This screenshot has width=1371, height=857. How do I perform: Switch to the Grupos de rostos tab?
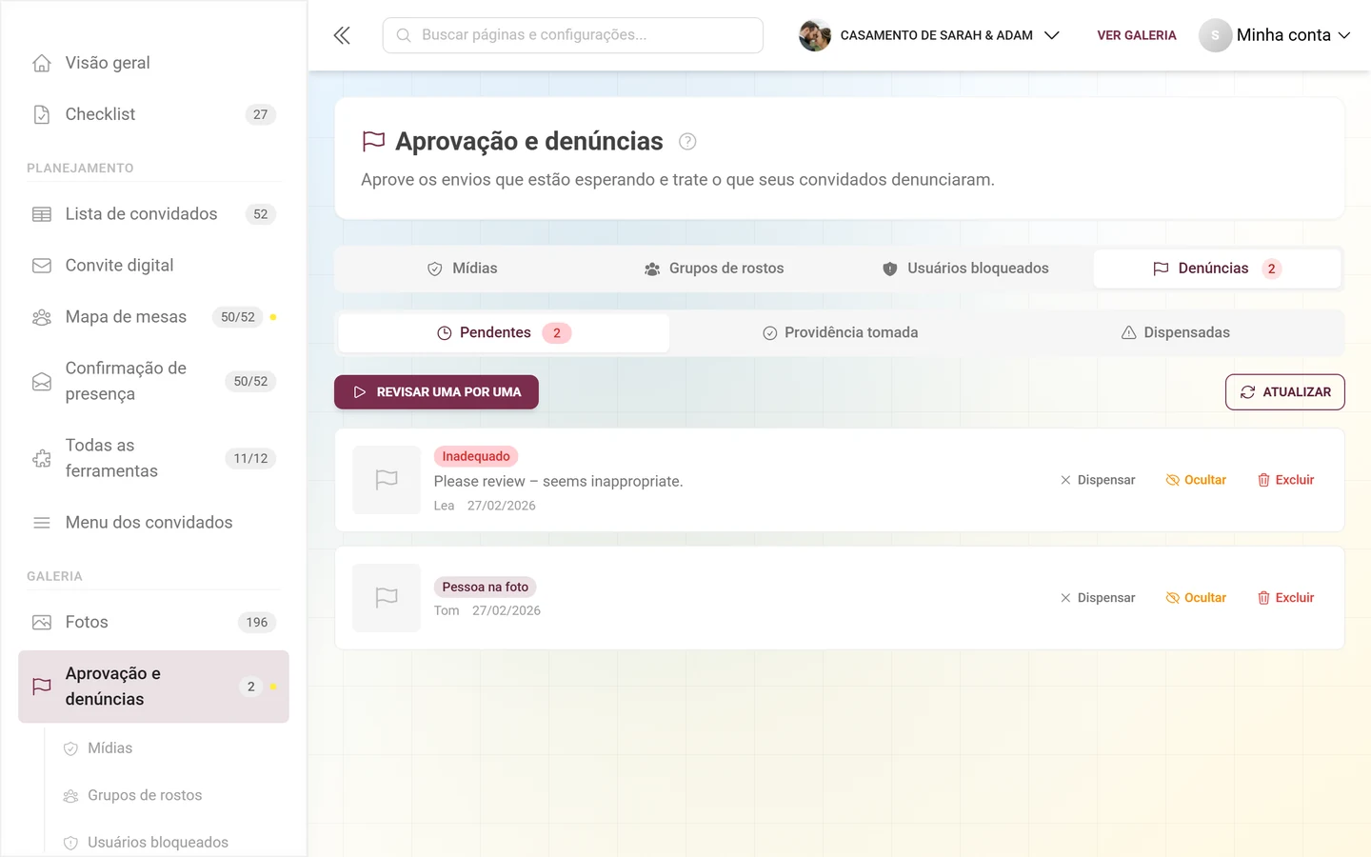[714, 269]
